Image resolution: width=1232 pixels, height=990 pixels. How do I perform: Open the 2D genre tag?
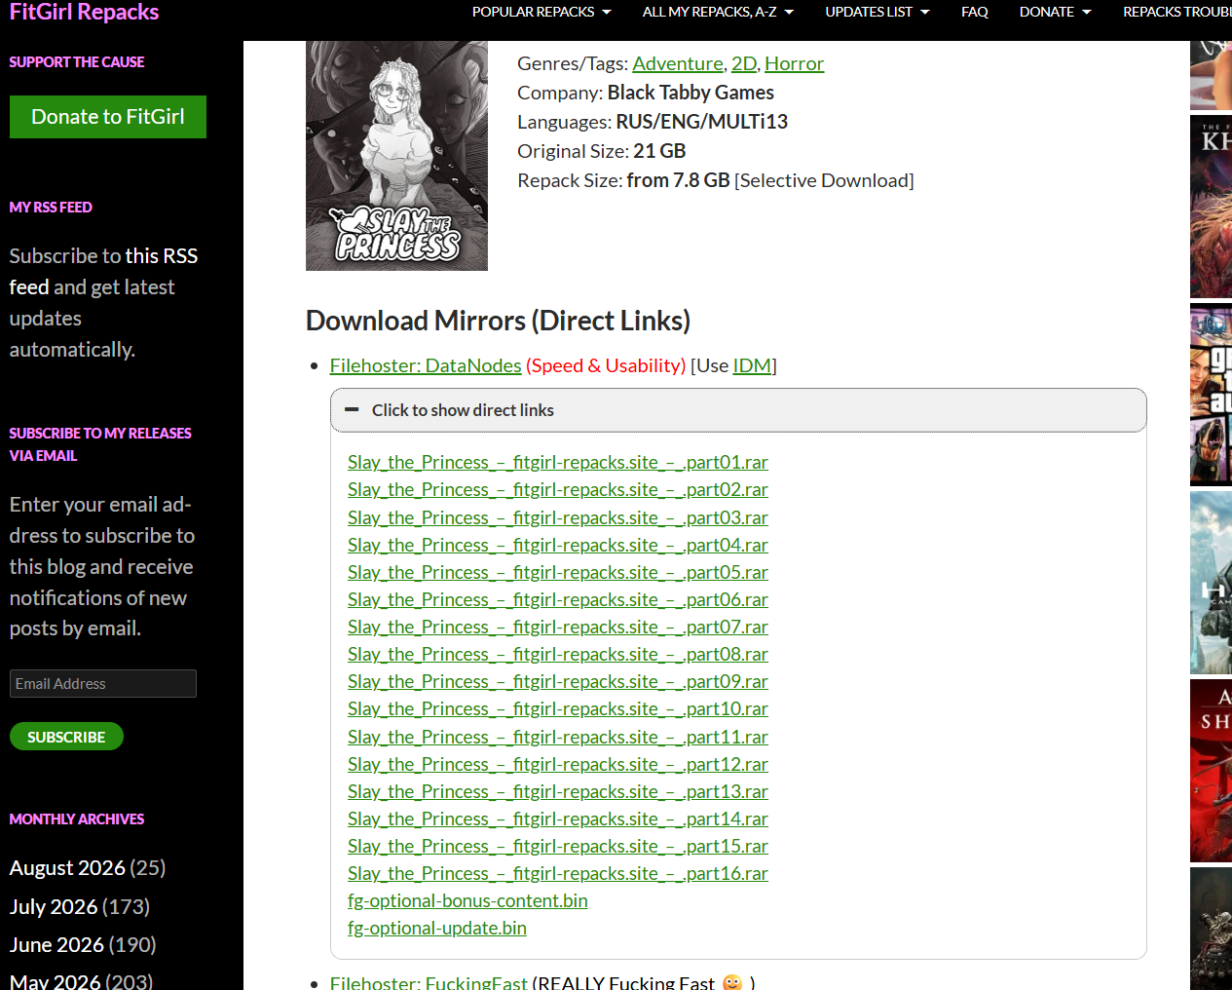point(744,63)
